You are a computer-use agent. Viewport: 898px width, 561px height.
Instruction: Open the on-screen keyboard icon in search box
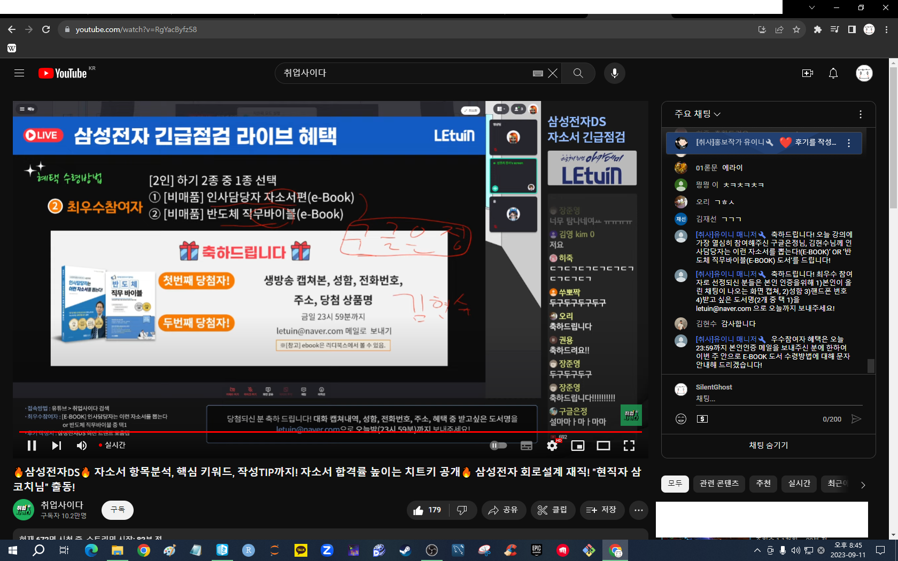[538, 73]
